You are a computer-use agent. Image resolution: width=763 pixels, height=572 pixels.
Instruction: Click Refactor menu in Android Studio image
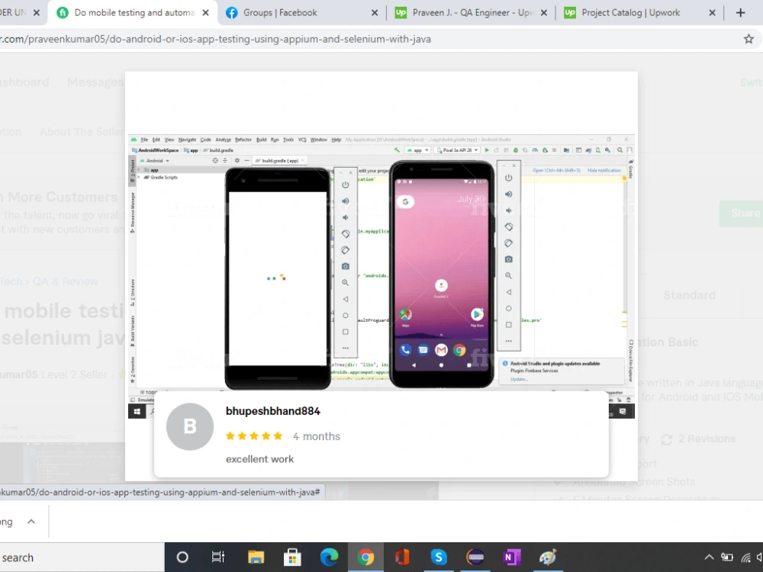coord(243,140)
